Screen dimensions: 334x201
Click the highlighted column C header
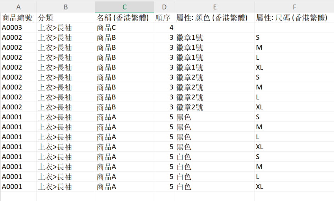point(124,7)
